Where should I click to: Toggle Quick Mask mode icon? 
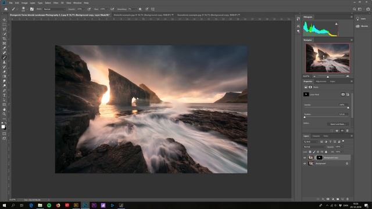click(4, 134)
